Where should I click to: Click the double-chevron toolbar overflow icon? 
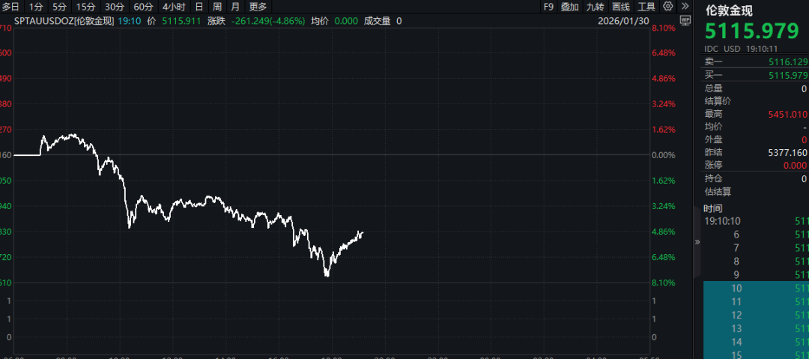coord(683,7)
